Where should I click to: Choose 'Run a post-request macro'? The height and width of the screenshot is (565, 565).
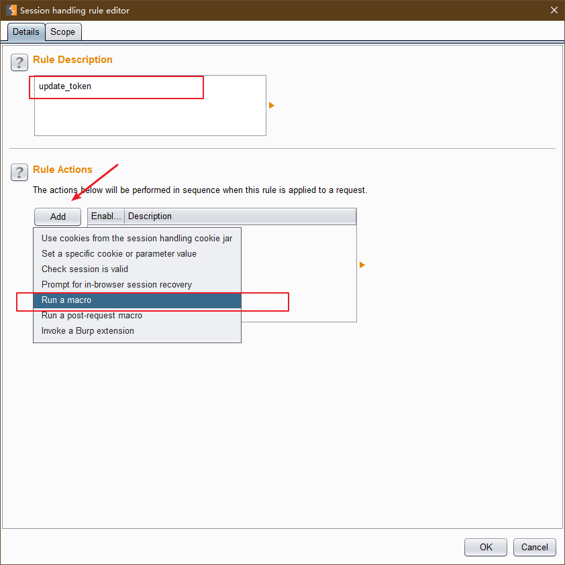pyautogui.click(x=92, y=315)
